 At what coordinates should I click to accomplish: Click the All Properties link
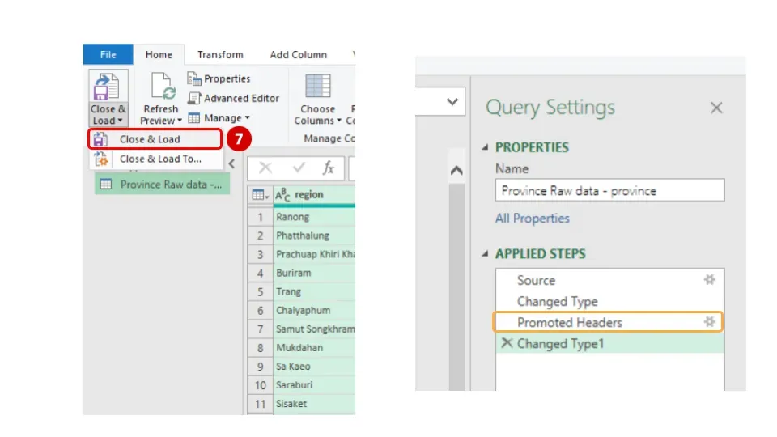[x=533, y=218]
